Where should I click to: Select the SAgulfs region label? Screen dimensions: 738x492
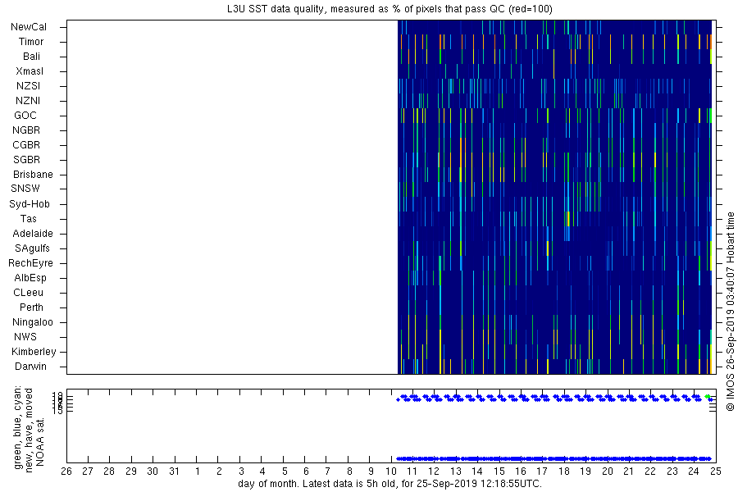[x=32, y=248]
